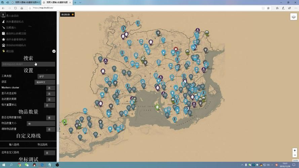The height and width of the screenshot is (168, 299).
Task: Open the browser tab list chevron
Action: (x=80, y=2)
